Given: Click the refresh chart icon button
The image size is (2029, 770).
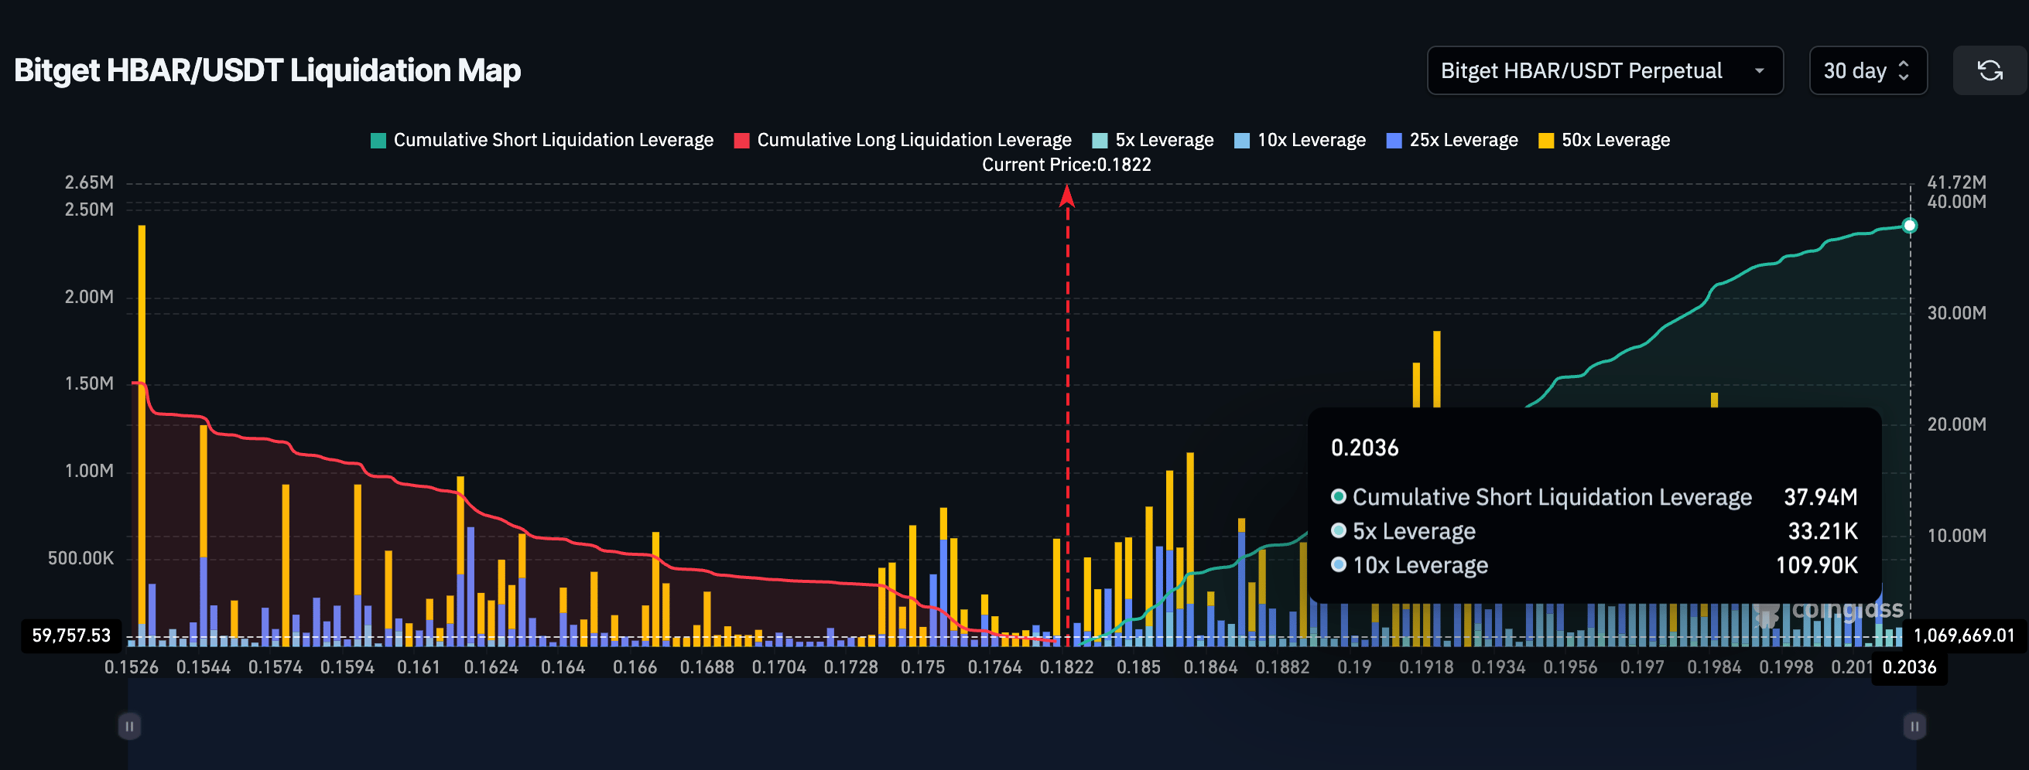Looking at the screenshot, I should pyautogui.click(x=1990, y=71).
